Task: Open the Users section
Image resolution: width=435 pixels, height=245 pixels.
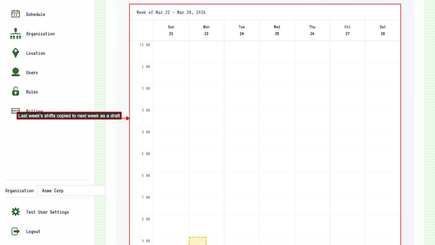Action: click(32, 72)
